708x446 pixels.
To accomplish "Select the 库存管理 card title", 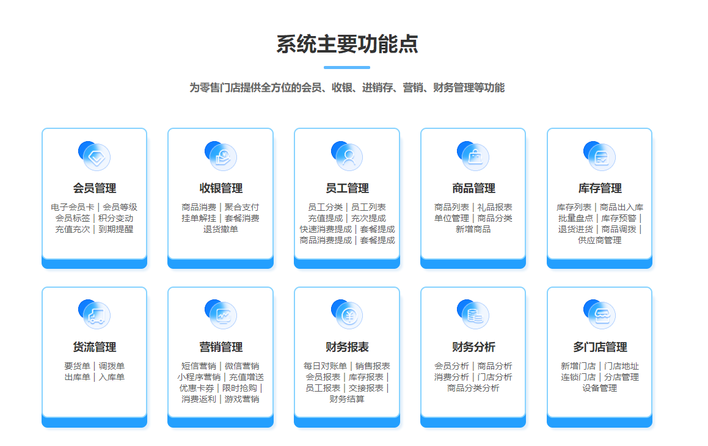I will (x=600, y=188).
